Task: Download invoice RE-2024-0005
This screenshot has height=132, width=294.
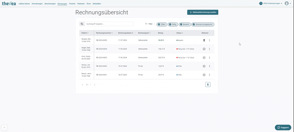Action: pyautogui.click(x=204, y=40)
